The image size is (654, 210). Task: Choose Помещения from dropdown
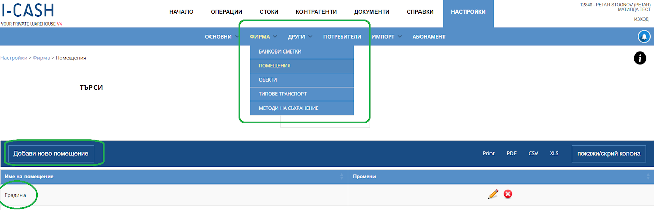coord(301,66)
